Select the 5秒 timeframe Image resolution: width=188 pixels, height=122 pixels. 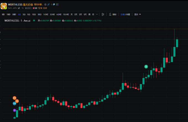(3, 14)
